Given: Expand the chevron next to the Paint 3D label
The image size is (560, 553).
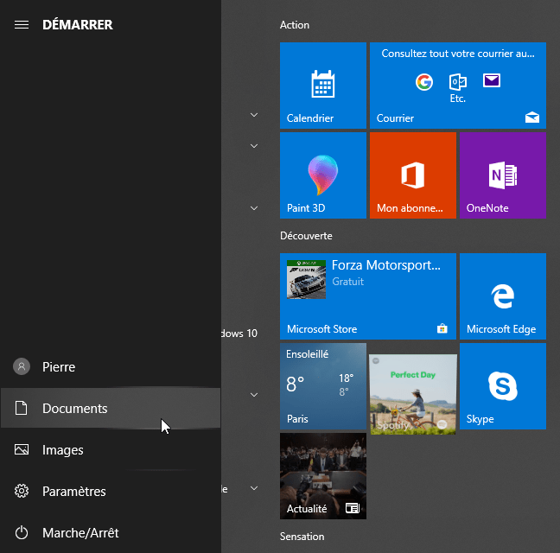Looking at the screenshot, I should pyautogui.click(x=254, y=208).
